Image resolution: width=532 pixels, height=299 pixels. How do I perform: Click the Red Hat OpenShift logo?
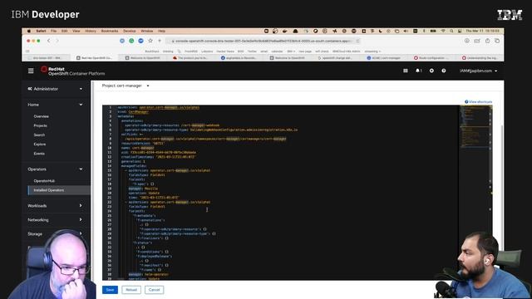72,71
